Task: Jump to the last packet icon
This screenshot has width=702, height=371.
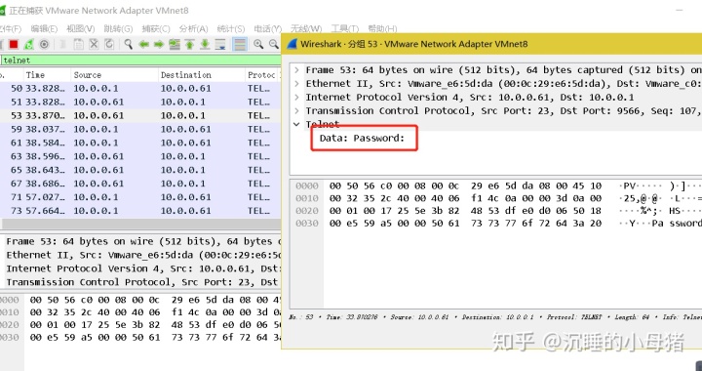Action: pyautogui.click(x=205, y=44)
